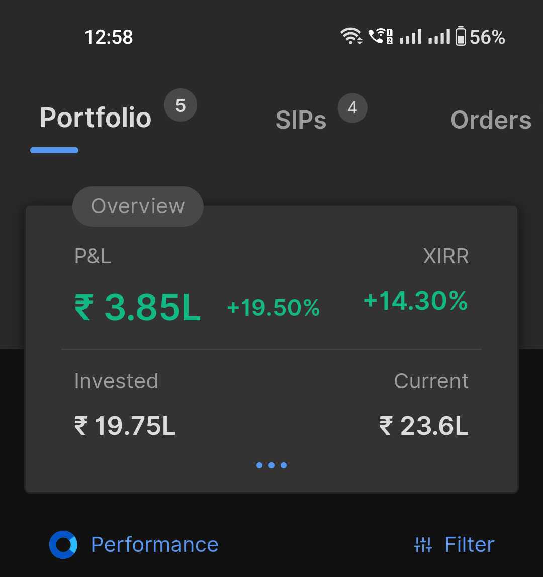The width and height of the screenshot is (543, 577).
Task: Tap the status bar clock 12:58
Action: pos(109,37)
